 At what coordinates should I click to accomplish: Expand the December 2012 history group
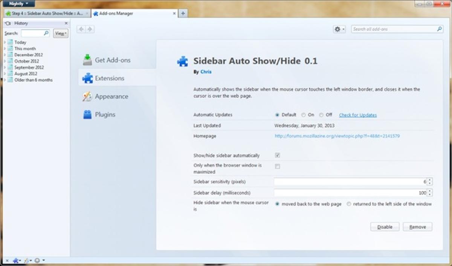[x=5, y=55]
